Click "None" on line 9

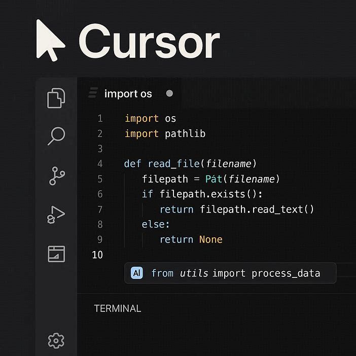click(x=210, y=239)
